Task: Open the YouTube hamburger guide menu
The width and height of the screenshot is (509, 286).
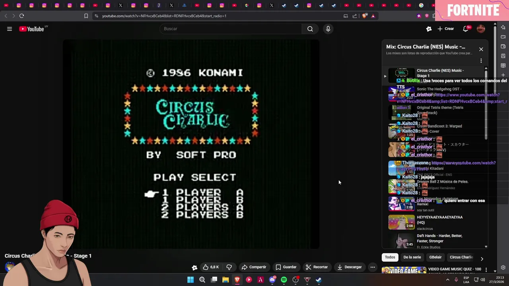Action: pyautogui.click(x=10, y=29)
